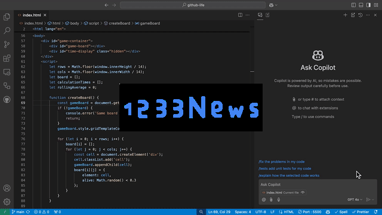Click the index.html breadcrumb item
The width and height of the screenshot is (382, 215).
click(x=31, y=23)
